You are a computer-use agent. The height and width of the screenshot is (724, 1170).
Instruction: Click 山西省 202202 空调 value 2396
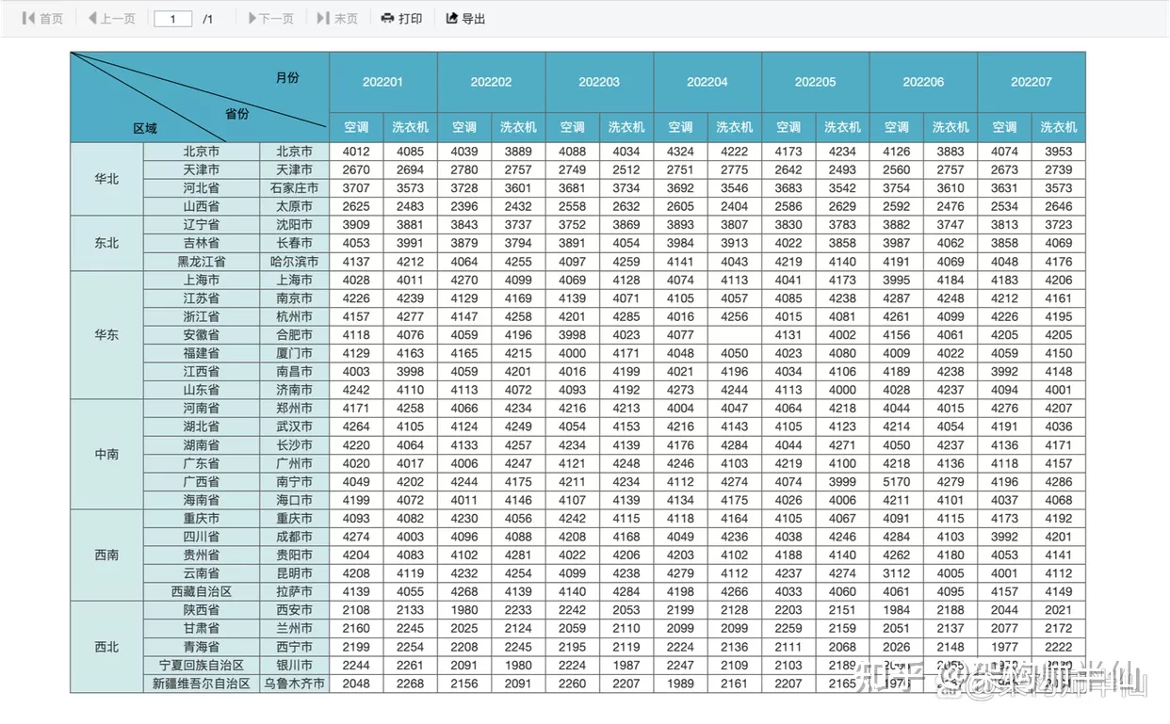point(464,206)
